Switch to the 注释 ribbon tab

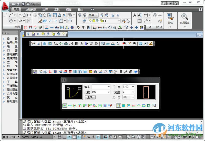click(x=45, y=9)
